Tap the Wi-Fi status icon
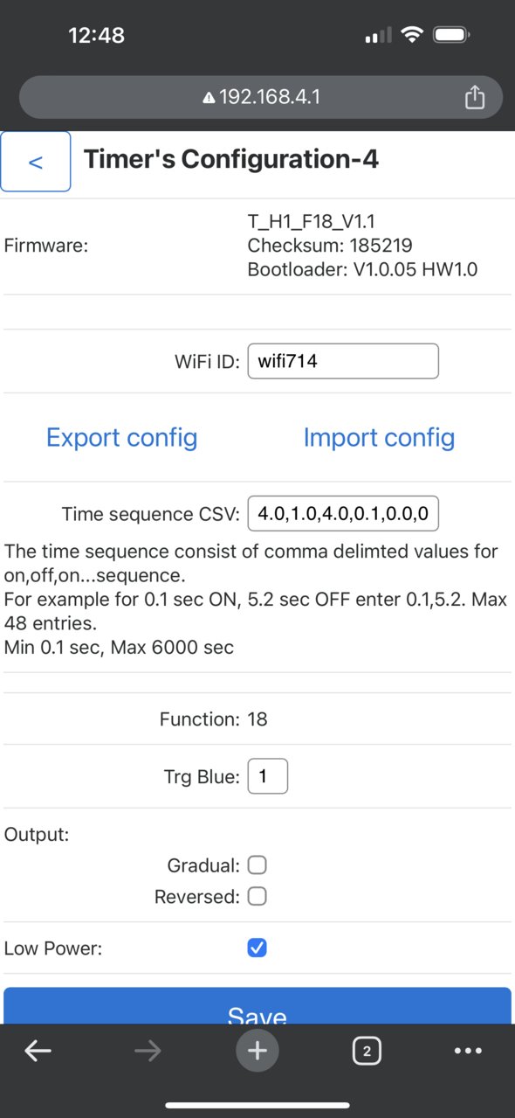Viewport: 515px width, 1118px height. (411, 35)
